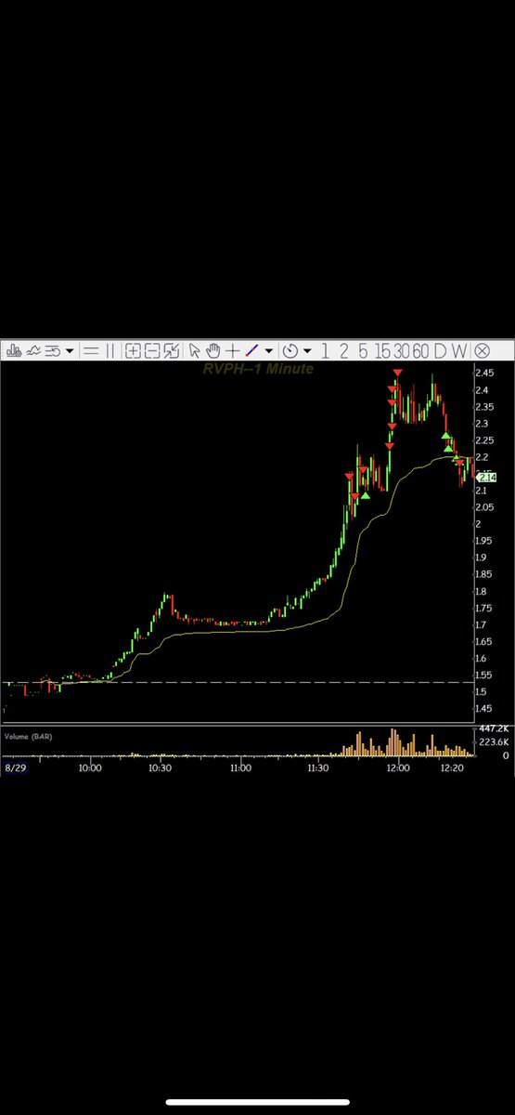Expand the drawing tool dropdown arrow

point(268,351)
